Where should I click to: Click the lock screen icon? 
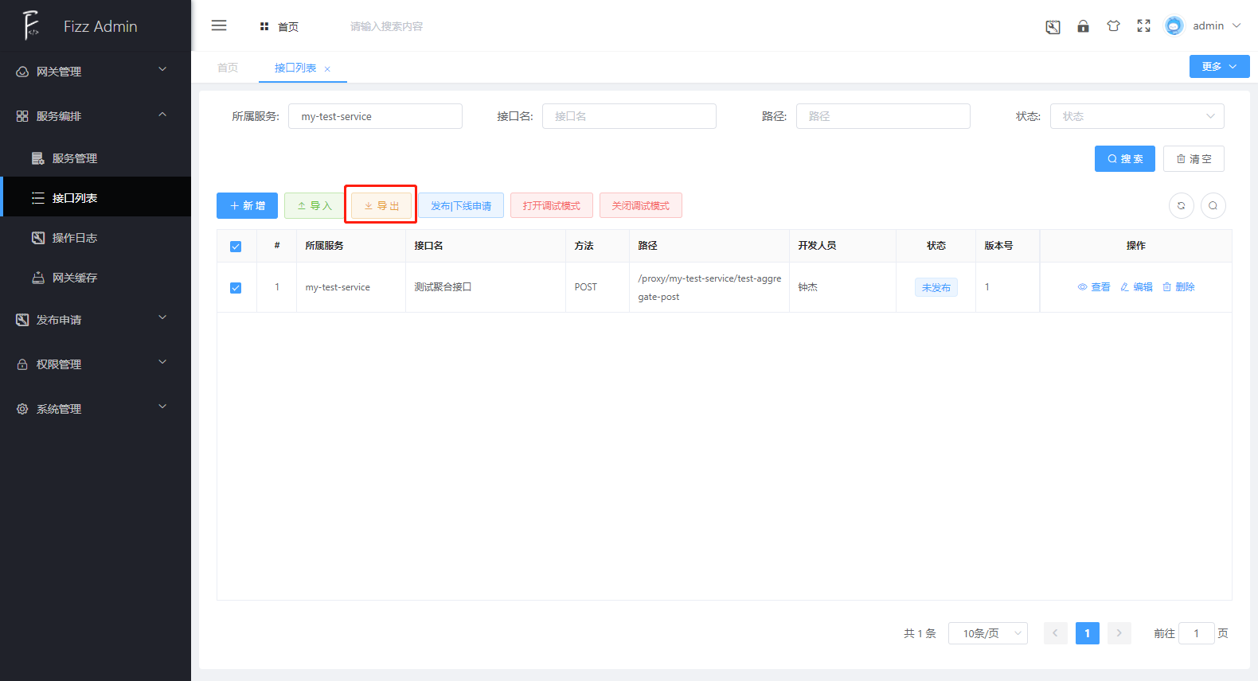pyautogui.click(x=1083, y=26)
